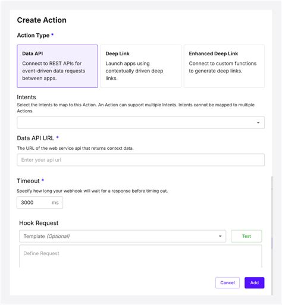282x305 pixels.
Task: Pick the Enhanced Deep Link action type
Action: coord(224,66)
